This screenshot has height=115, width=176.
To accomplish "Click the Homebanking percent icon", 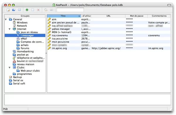I will pos(14,51).
